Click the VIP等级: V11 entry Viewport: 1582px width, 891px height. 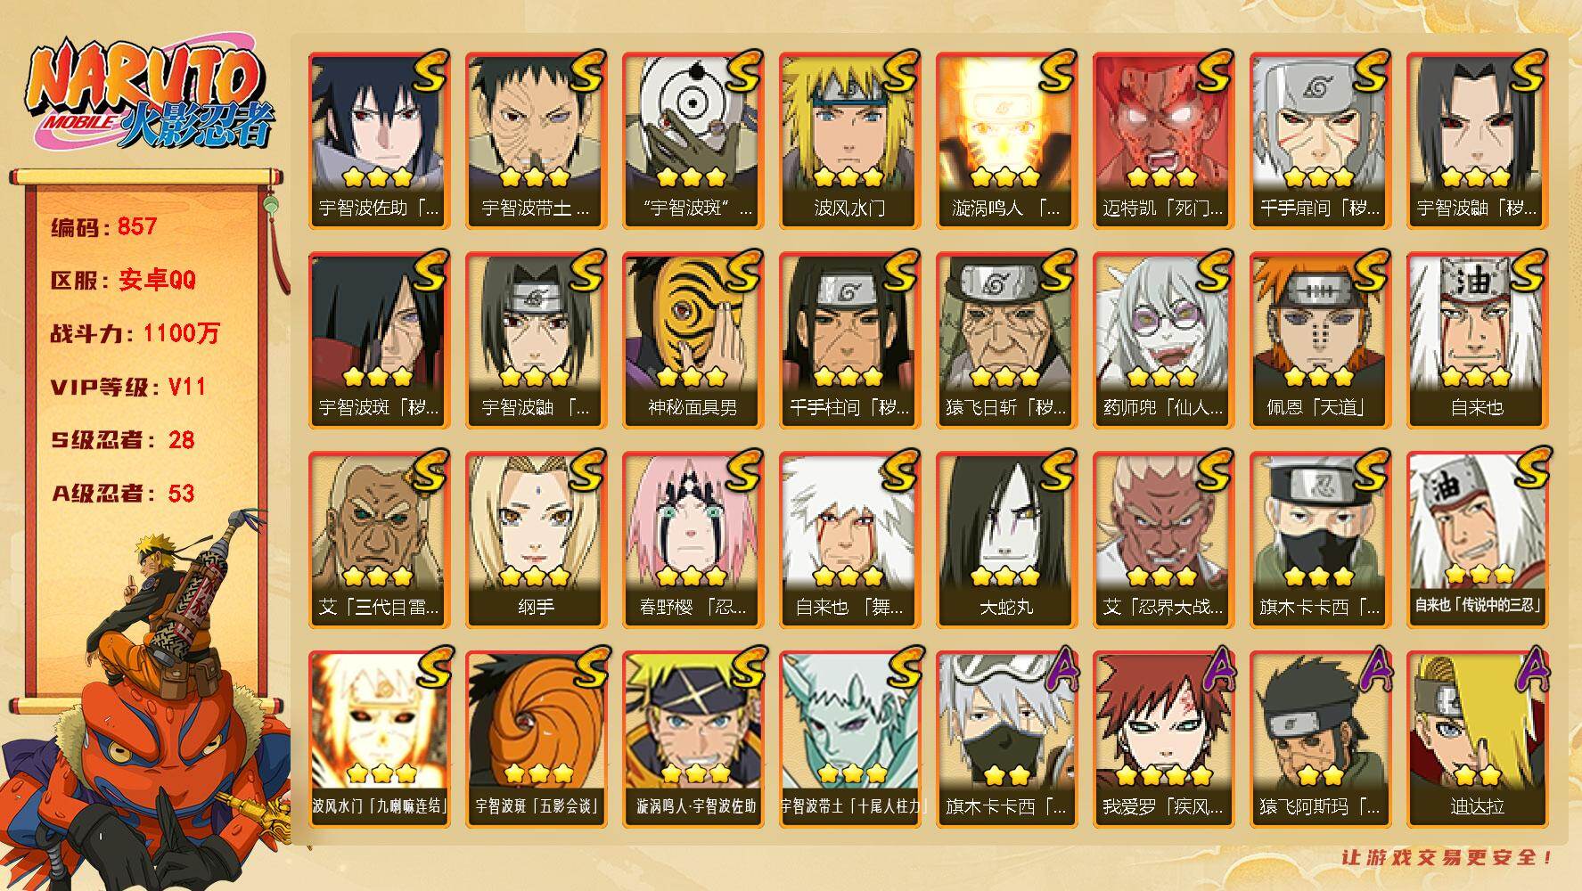tap(128, 387)
